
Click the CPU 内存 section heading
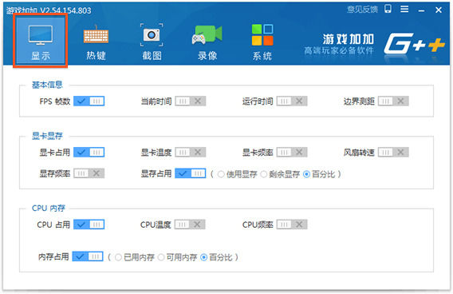[49, 208]
